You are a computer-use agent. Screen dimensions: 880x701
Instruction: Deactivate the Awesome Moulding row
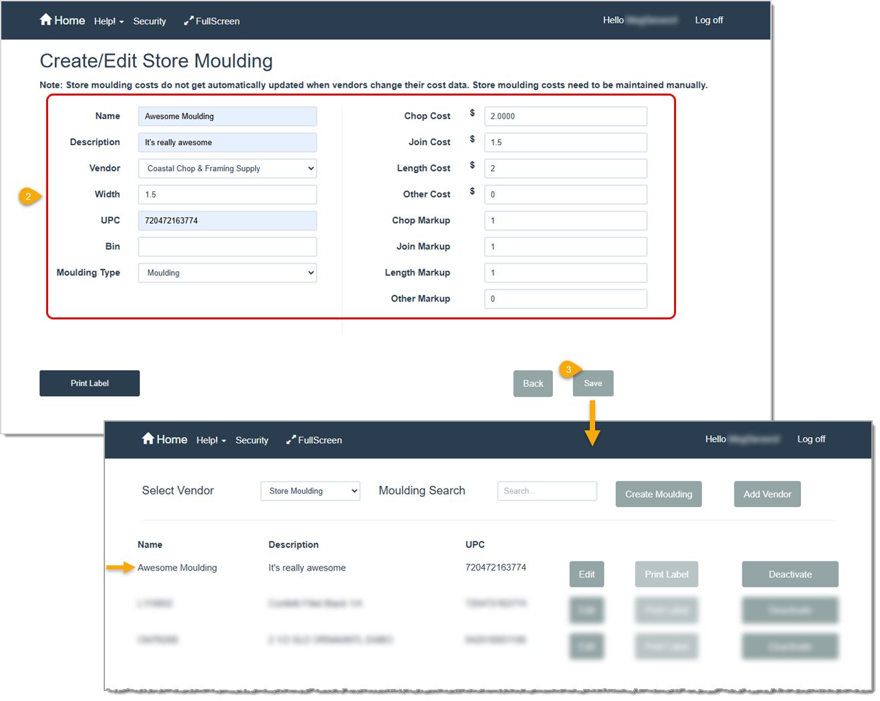point(790,573)
